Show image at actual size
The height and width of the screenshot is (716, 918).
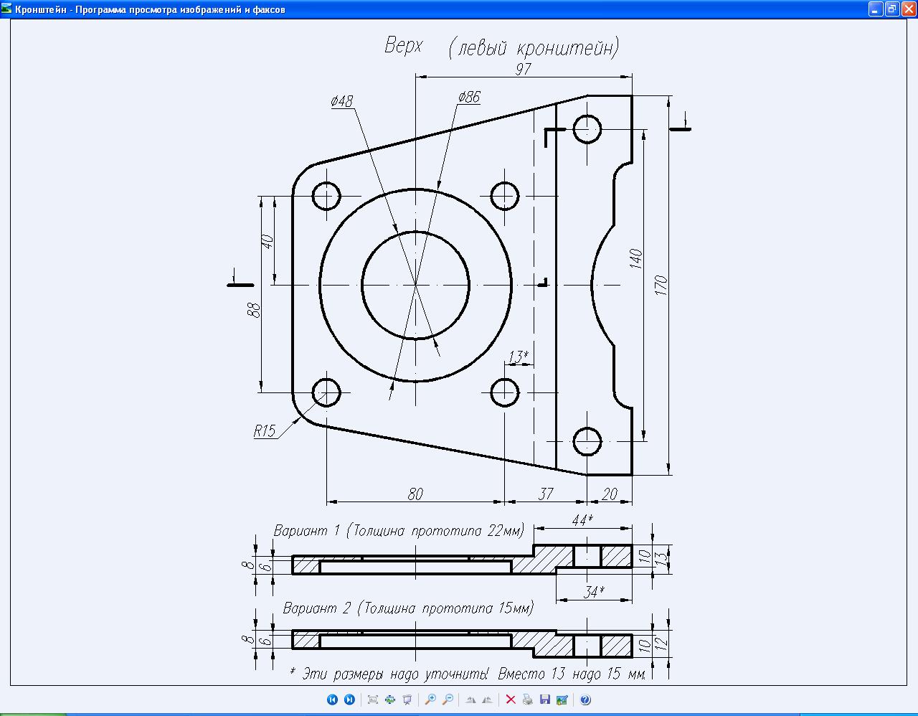click(390, 699)
